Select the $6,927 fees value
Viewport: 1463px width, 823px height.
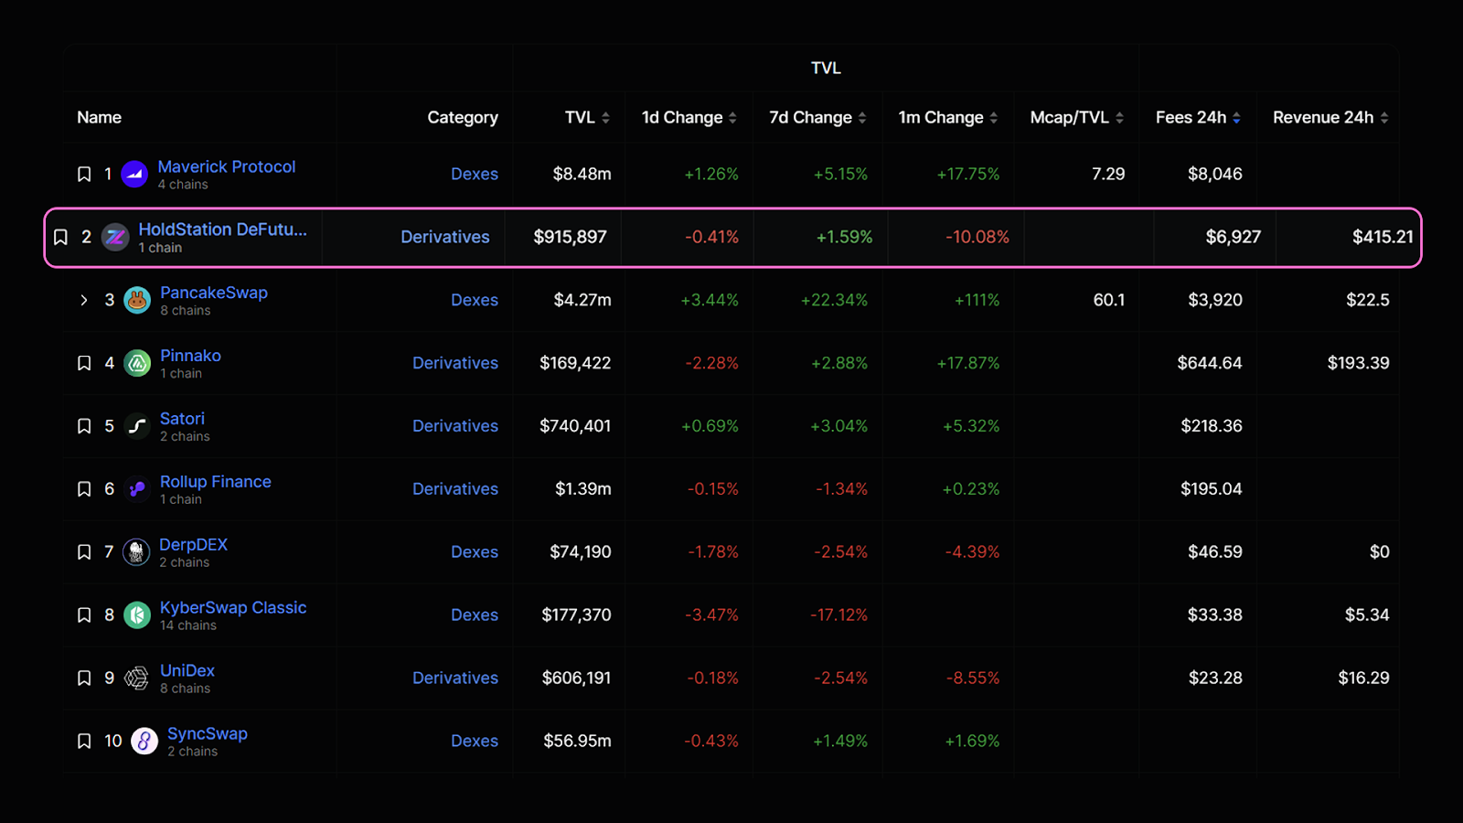[1233, 237]
